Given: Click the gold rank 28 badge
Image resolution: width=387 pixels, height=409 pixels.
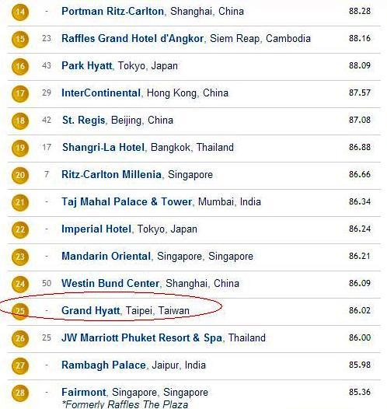Looking at the screenshot, I should pos(20,393).
